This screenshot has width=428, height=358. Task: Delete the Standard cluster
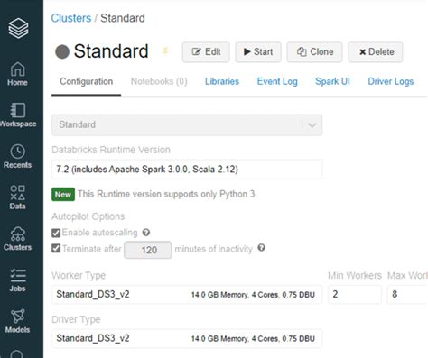[376, 52]
